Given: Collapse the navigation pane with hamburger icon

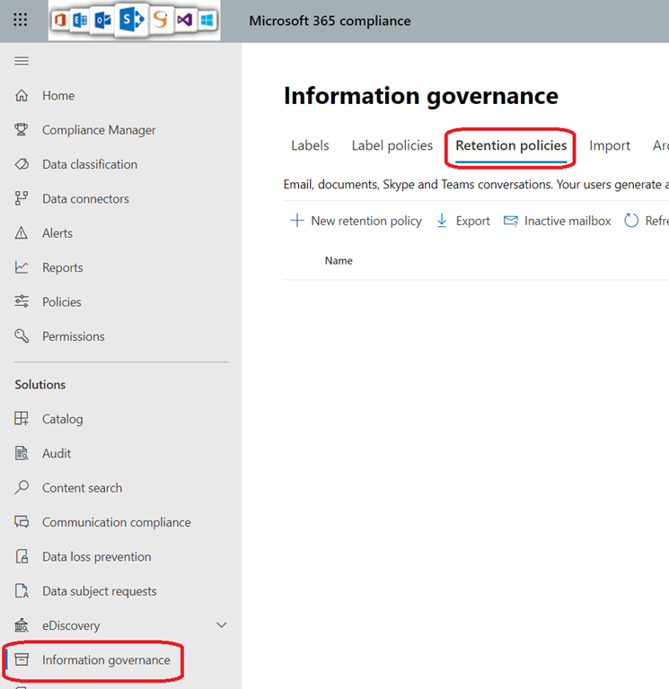Looking at the screenshot, I should point(22,61).
